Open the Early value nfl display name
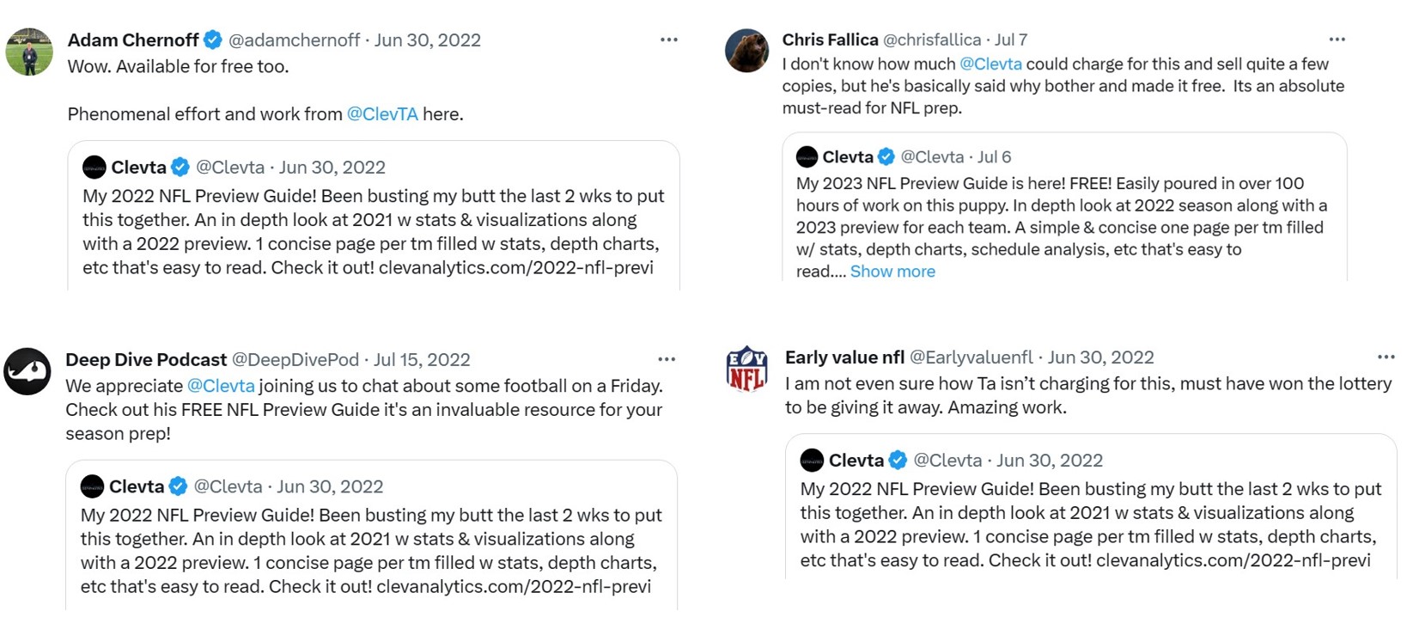This screenshot has height=617, width=1413. [844, 357]
